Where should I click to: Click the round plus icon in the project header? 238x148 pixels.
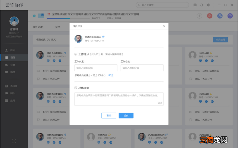pyautogui.click(x=199, y=16)
